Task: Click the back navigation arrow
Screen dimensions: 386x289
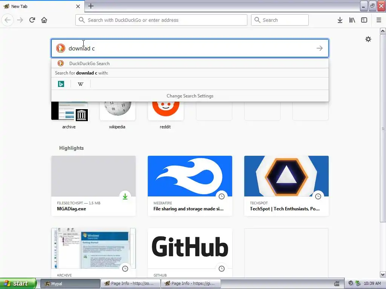Action: pos(8,20)
